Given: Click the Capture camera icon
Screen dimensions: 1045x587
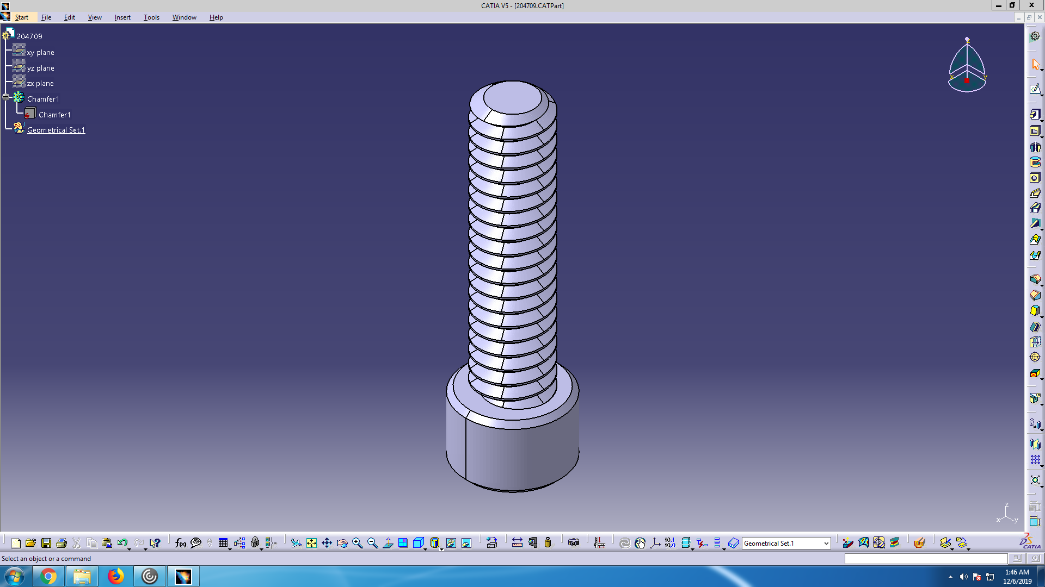Looking at the screenshot, I should 573,543.
